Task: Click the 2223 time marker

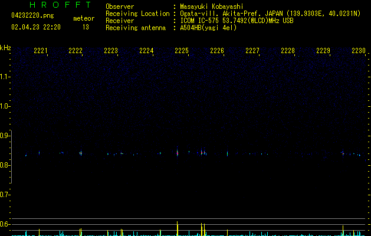Action: pyautogui.click(x=111, y=51)
